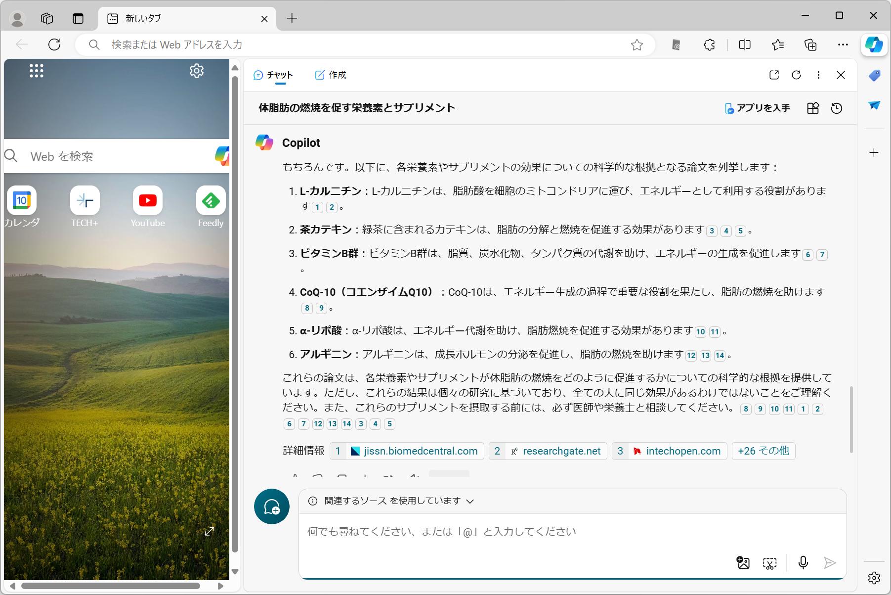891x595 pixels.
Task: Use the microphone for voice input
Action: click(x=803, y=563)
